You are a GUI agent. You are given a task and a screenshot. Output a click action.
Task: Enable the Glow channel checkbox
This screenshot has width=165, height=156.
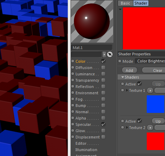[x=103, y=131]
